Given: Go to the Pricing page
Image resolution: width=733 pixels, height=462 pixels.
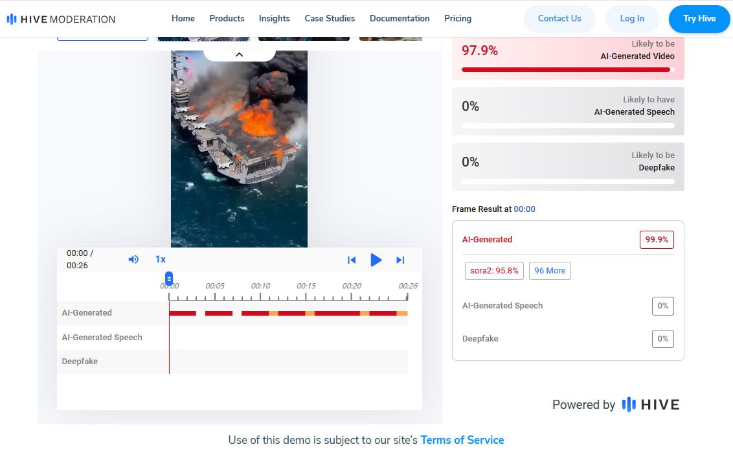Looking at the screenshot, I should [458, 18].
